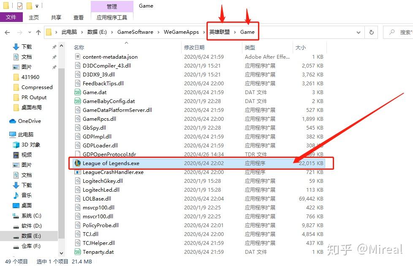The image size is (413, 266).
Task: Open 数据 (E:) drive in sidebar
Action: [31, 236]
